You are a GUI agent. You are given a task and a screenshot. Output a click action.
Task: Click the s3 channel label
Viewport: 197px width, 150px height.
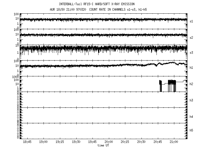click(192, 52)
